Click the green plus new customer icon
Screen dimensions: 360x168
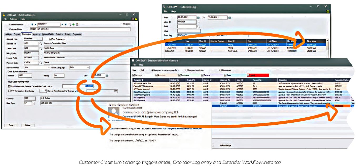[74, 24]
